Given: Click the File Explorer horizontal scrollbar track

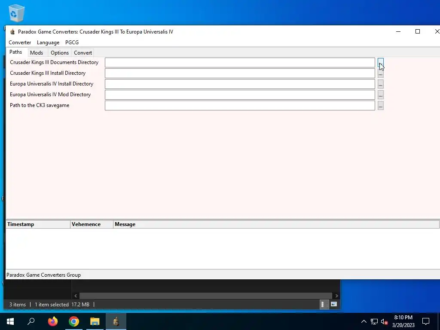Looking at the screenshot, I should (x=206, y=296).
